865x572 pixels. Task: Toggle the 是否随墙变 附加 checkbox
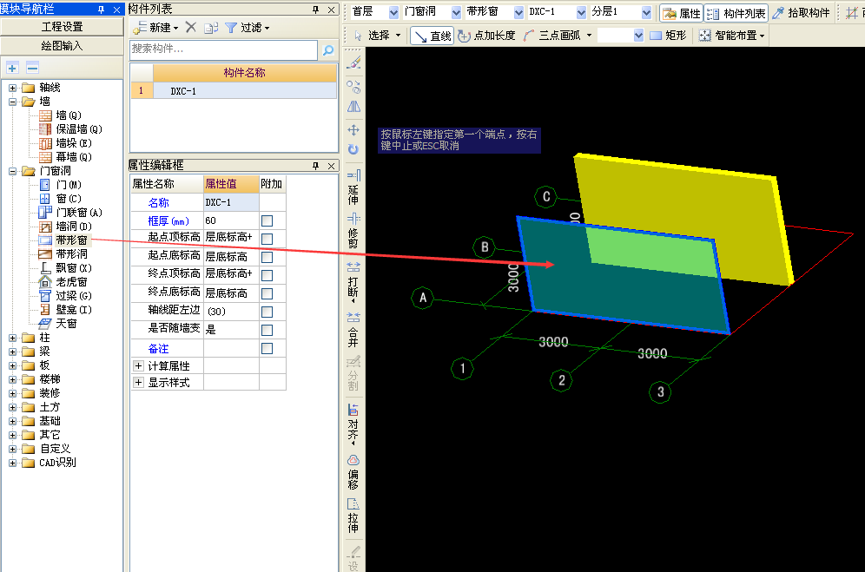pyautogui.click(x=267, y=330)
